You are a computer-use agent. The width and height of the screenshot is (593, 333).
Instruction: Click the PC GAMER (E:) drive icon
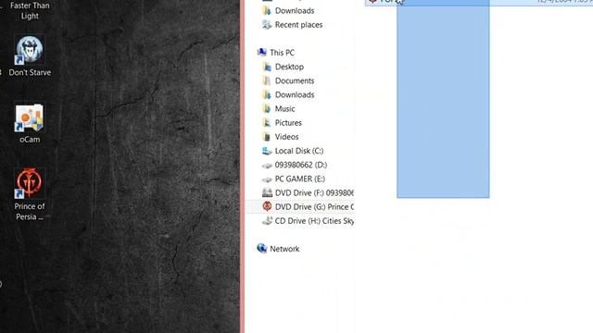coord(267,179)
